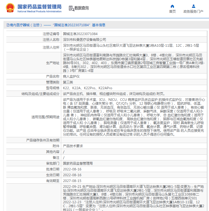Viewport: 209px width, 211px height.
Task: Click 深圳市科曼医疗设备有限公司 cell
Action: tap(84, 40)
